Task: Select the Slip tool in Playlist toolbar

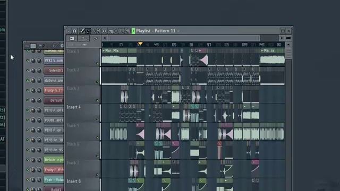Action: (x=105, y=31)
